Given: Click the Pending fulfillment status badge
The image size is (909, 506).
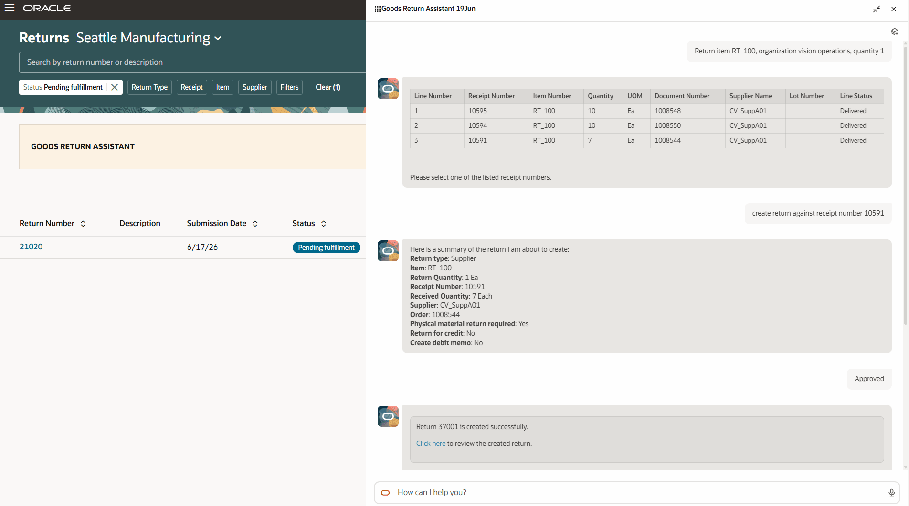Looking at the screenshot, I should point(327,248).
